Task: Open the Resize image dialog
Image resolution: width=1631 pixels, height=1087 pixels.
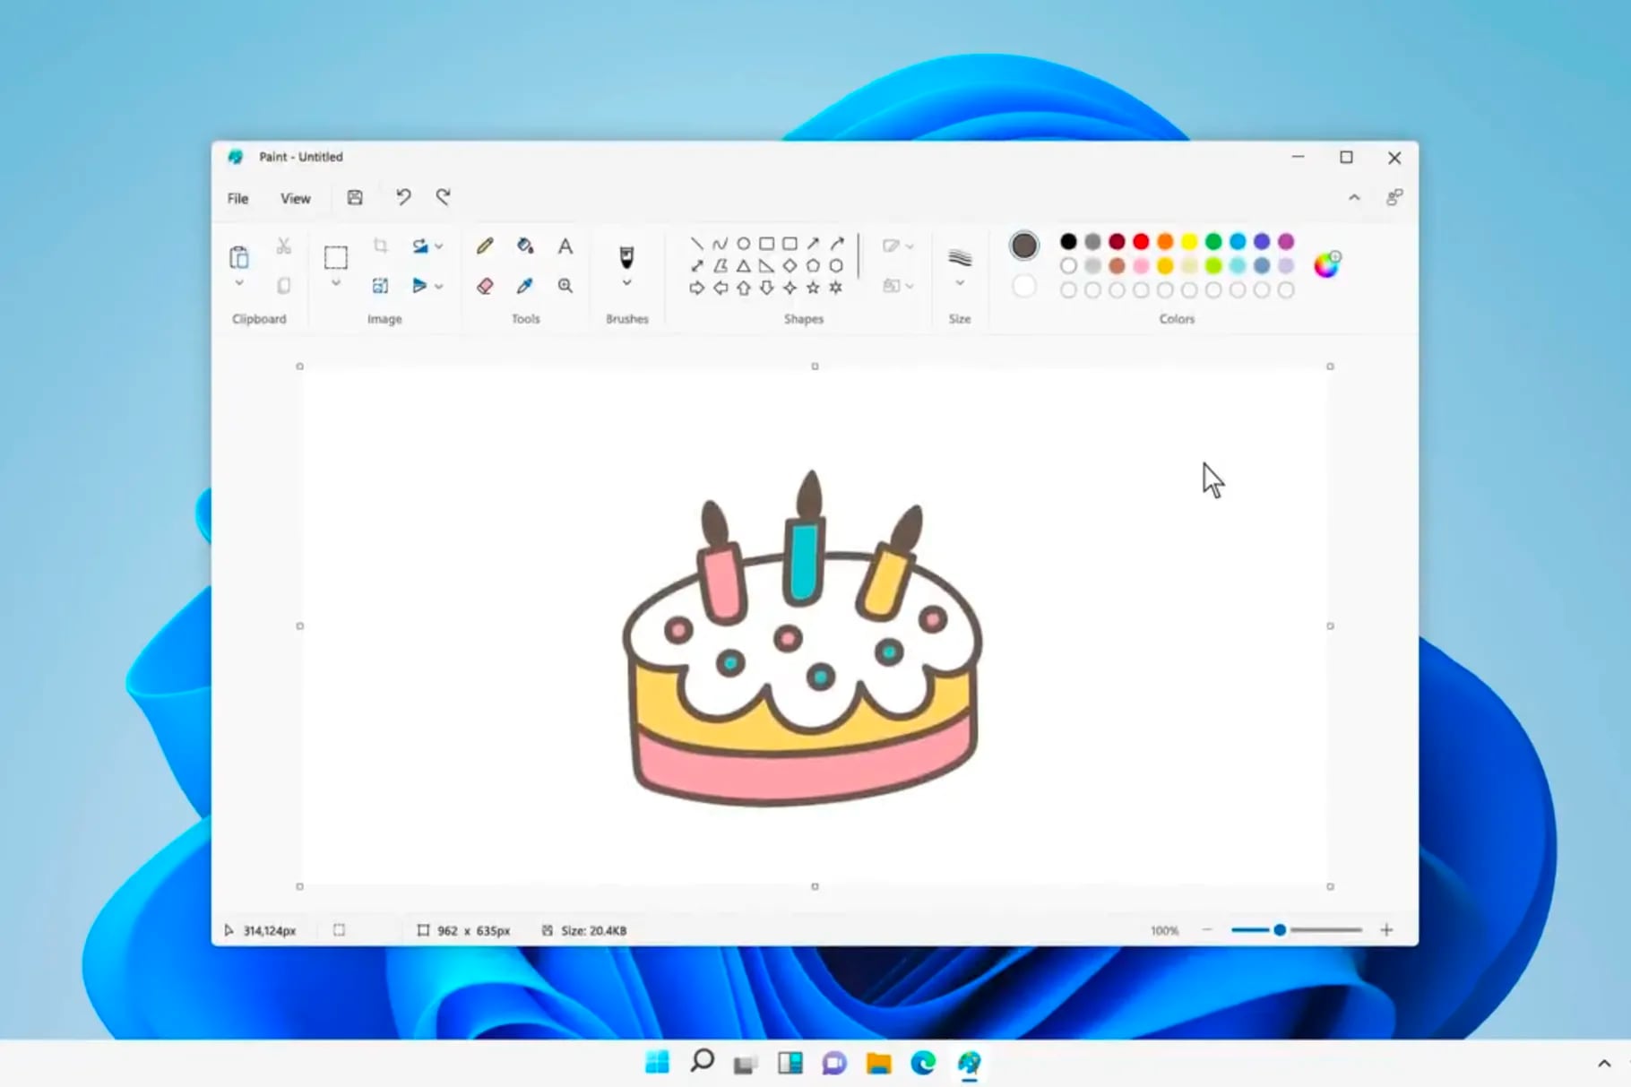Action: coord(381,285)
